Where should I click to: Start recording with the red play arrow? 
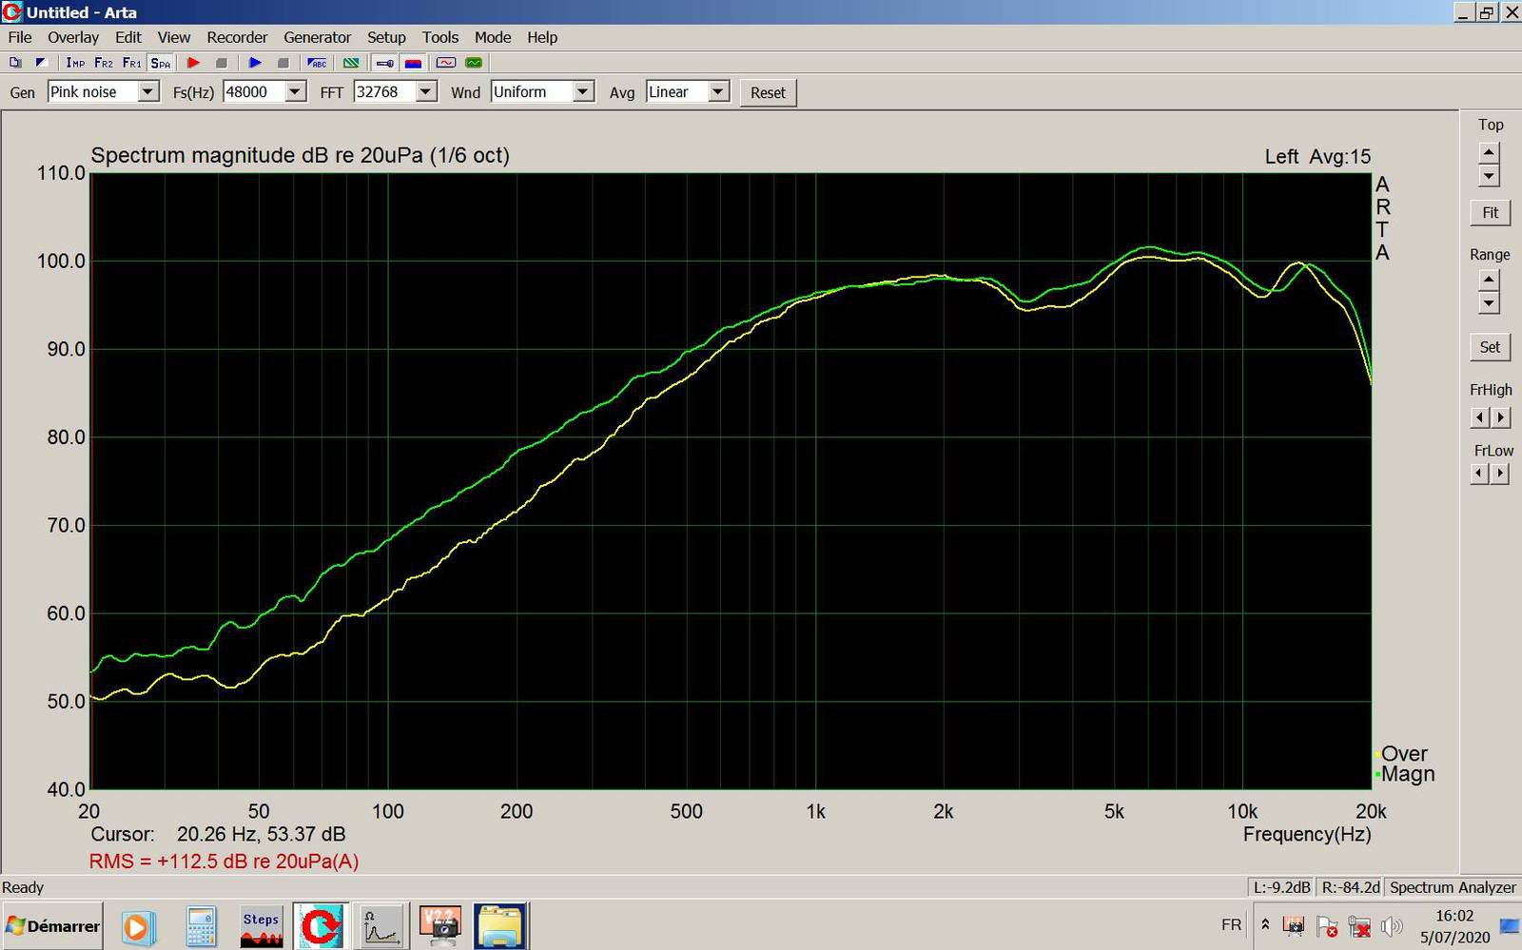pos(193,63)
